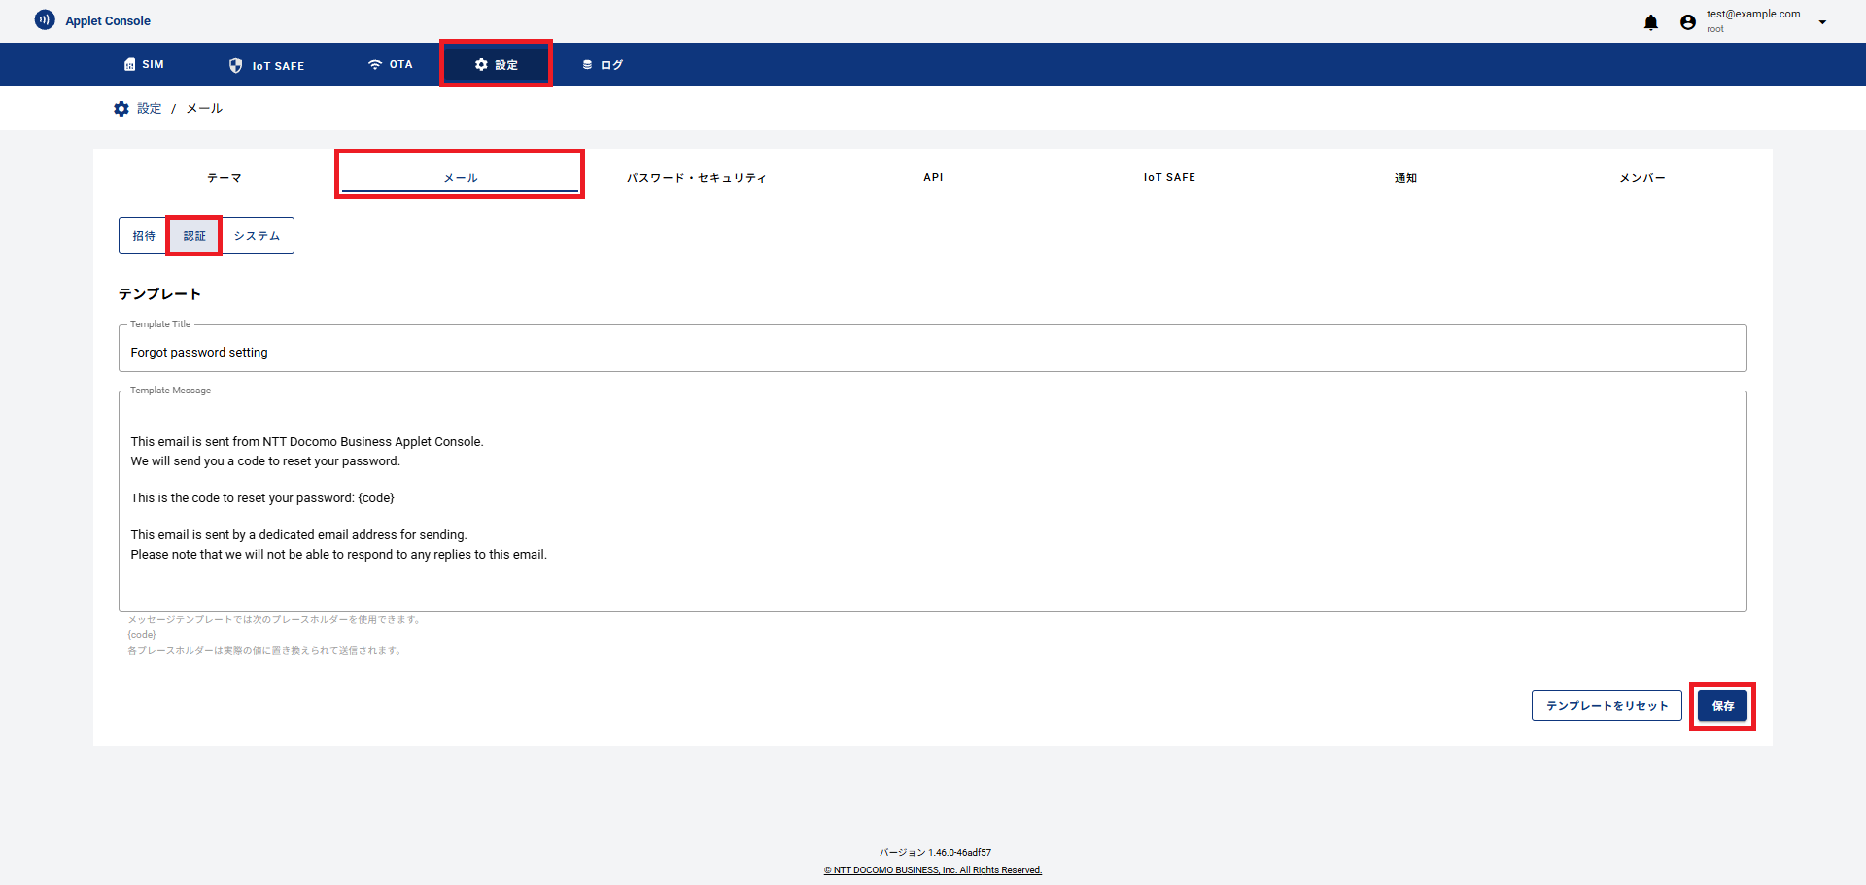The height and width of the screenshot is (885, 1866).
Task: Switch to the パスワード・セキュリティ tab
Action: pos(696,177)
